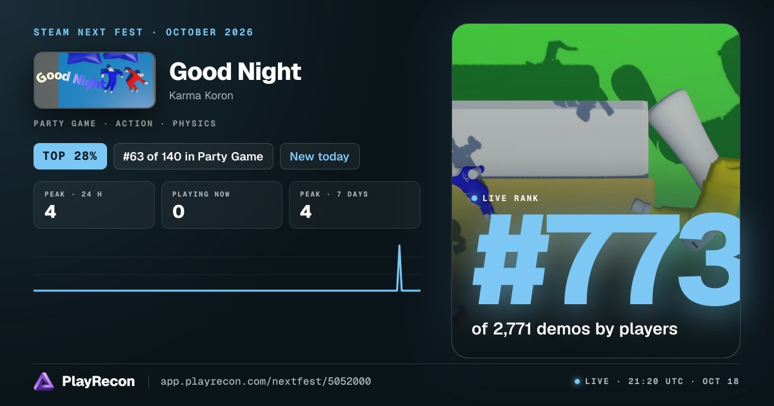Click the 21:20 UTC timestamp
This screenshot has height=406, width=774.
click(x=655, y=382)
